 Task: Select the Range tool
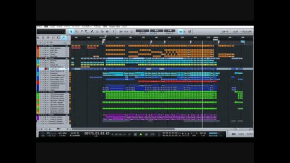76,32
